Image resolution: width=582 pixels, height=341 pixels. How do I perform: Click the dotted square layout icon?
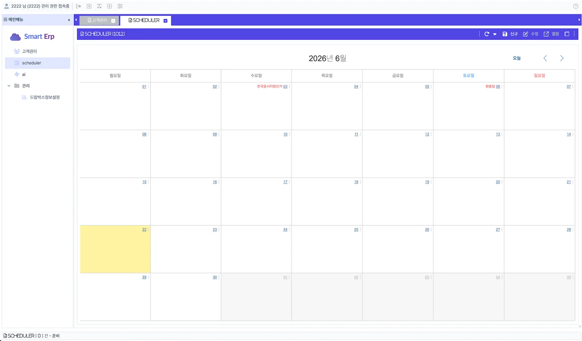coord(567,34)
